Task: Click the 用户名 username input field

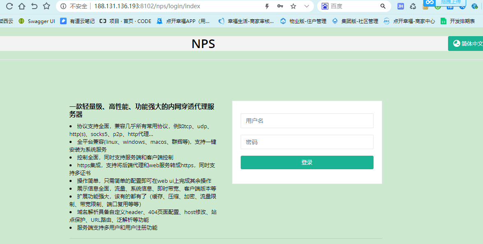Action: (307, 120)
